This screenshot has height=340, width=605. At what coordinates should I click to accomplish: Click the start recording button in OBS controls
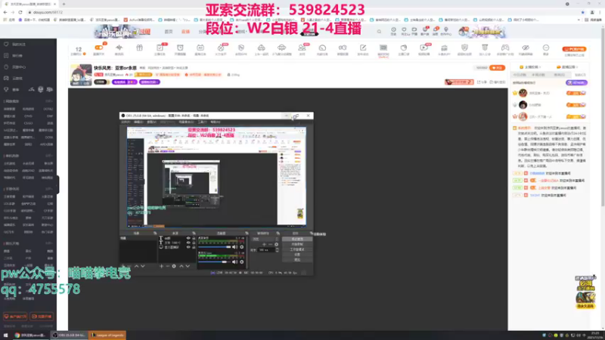(x=297, y=244)
